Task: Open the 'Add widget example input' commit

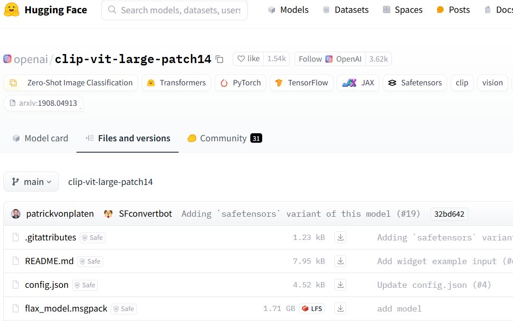Action: coord(445,261)
